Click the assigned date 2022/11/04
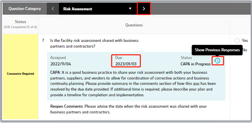The height and width of the screenshot is (123, 252). tap(60, 64)
